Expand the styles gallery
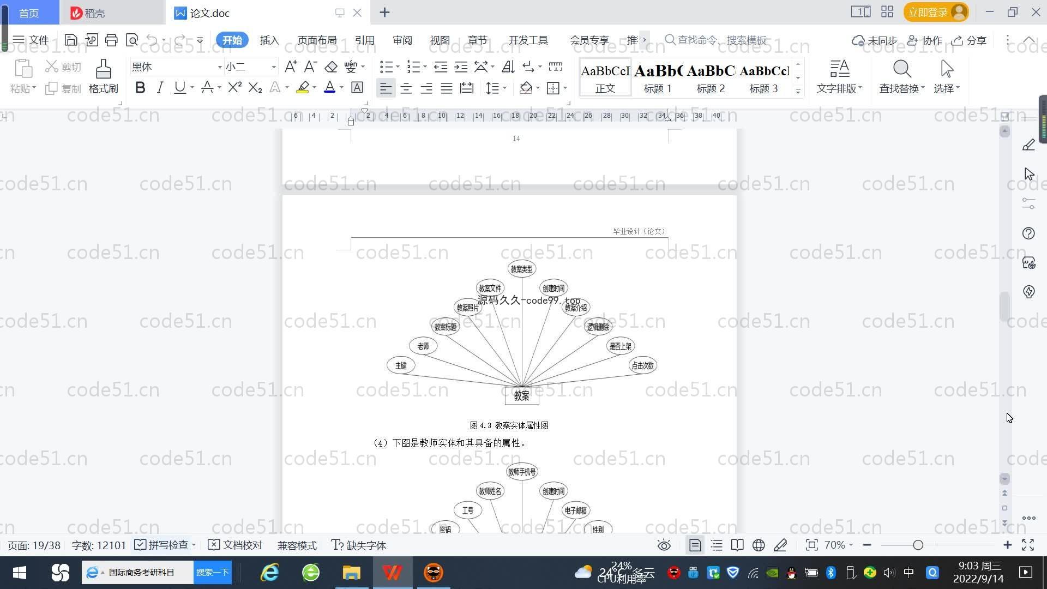Screen dimensions: 1047x589 click(798, 92)
